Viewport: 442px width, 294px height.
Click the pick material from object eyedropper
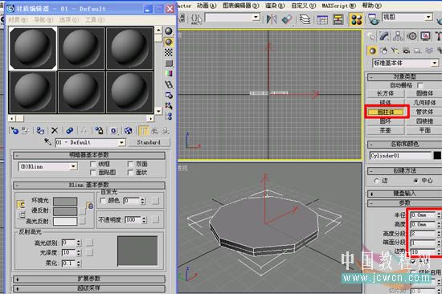pos(47,142)
